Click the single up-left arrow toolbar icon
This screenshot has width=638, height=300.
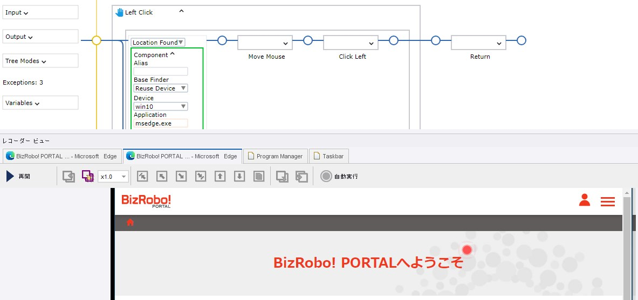(x=162, y=176)
